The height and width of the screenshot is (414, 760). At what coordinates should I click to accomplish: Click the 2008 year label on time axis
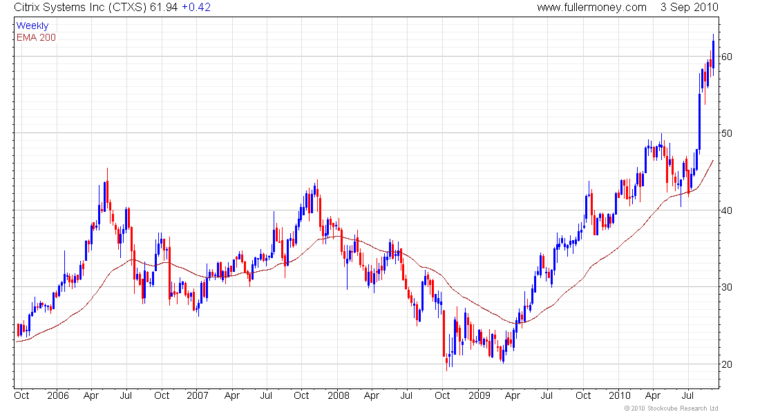339,395
